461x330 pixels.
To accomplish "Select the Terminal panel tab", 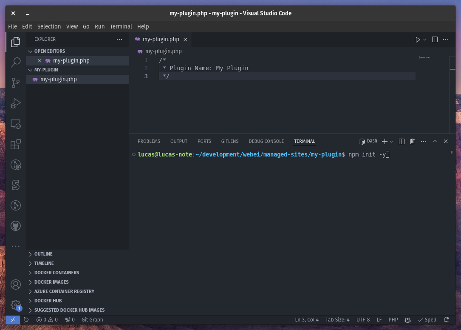I will [x=305, y=141].
